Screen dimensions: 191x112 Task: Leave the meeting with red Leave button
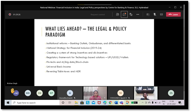point(173,14)
